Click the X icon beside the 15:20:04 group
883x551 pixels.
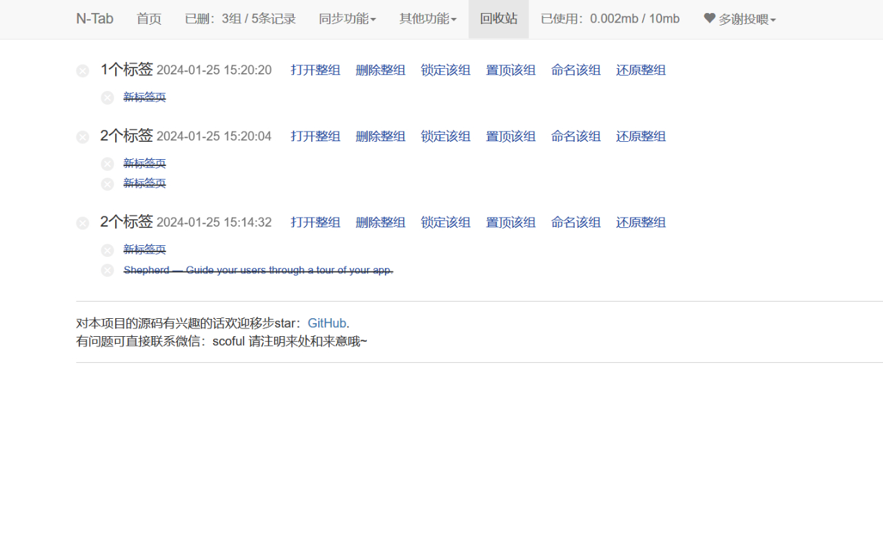tap(82, 136)
